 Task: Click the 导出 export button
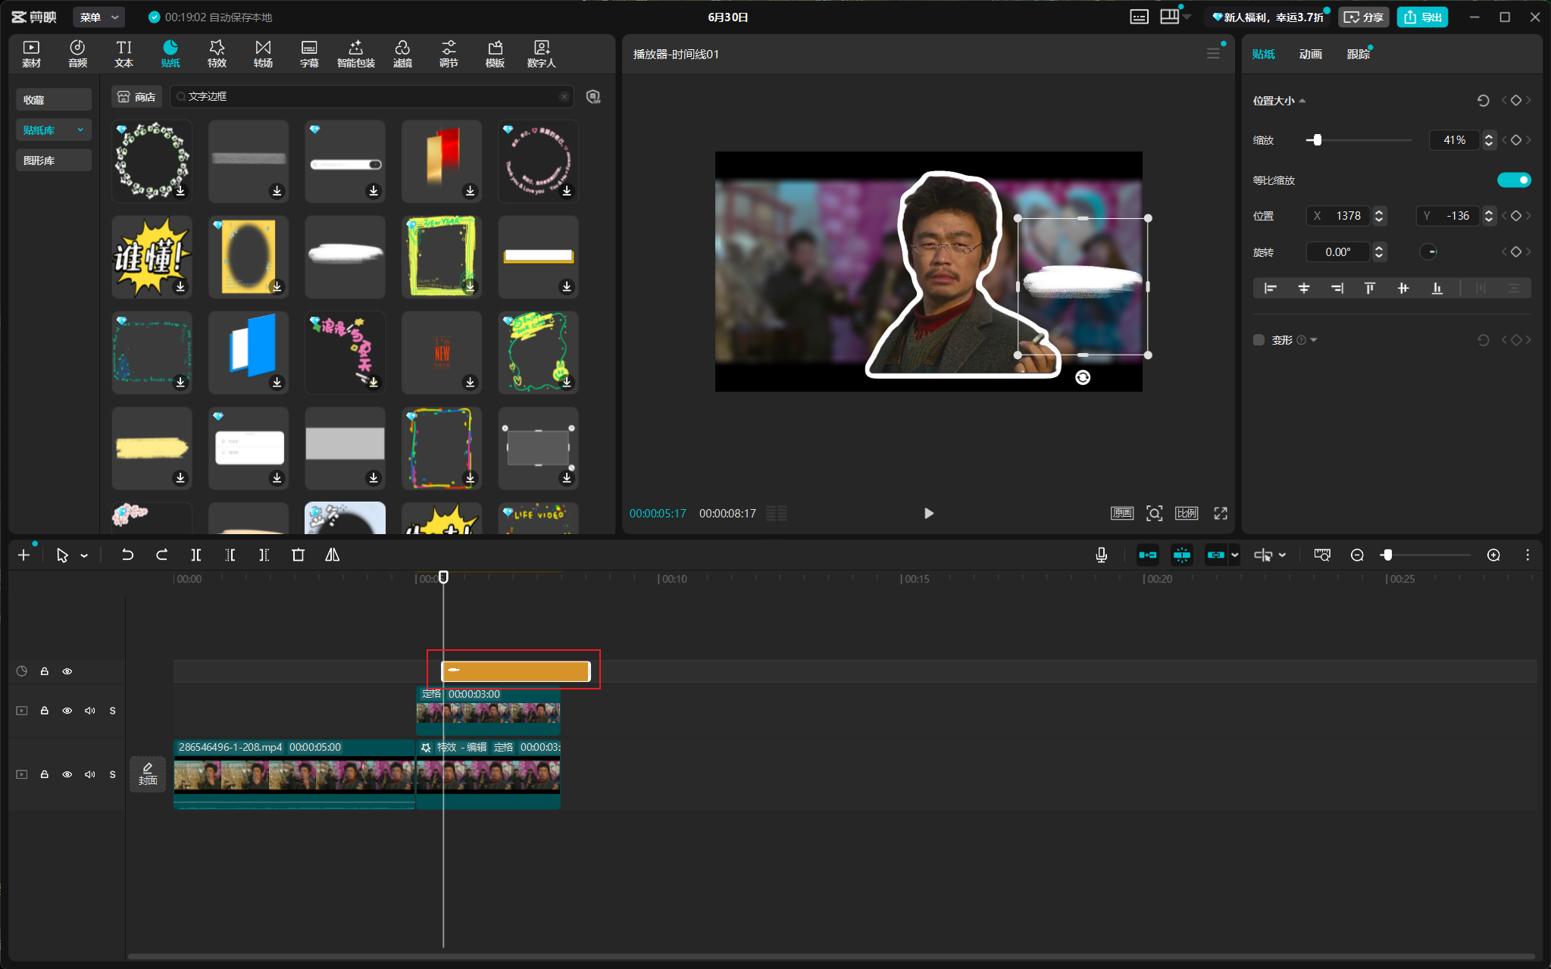tap(1423, 17)
